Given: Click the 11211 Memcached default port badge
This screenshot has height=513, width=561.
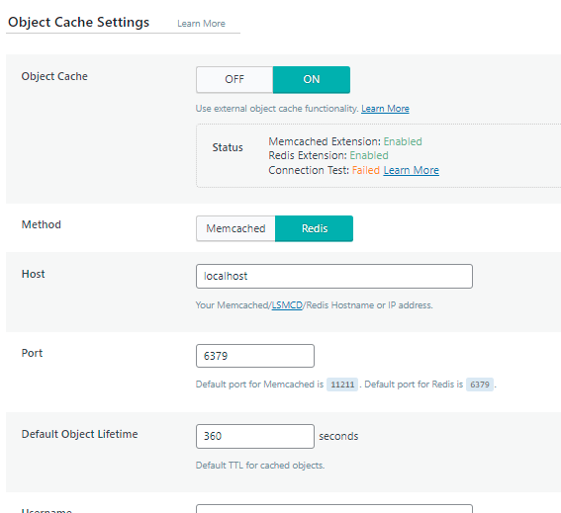Looking at the screenshot, I should (x=342, y=385).
